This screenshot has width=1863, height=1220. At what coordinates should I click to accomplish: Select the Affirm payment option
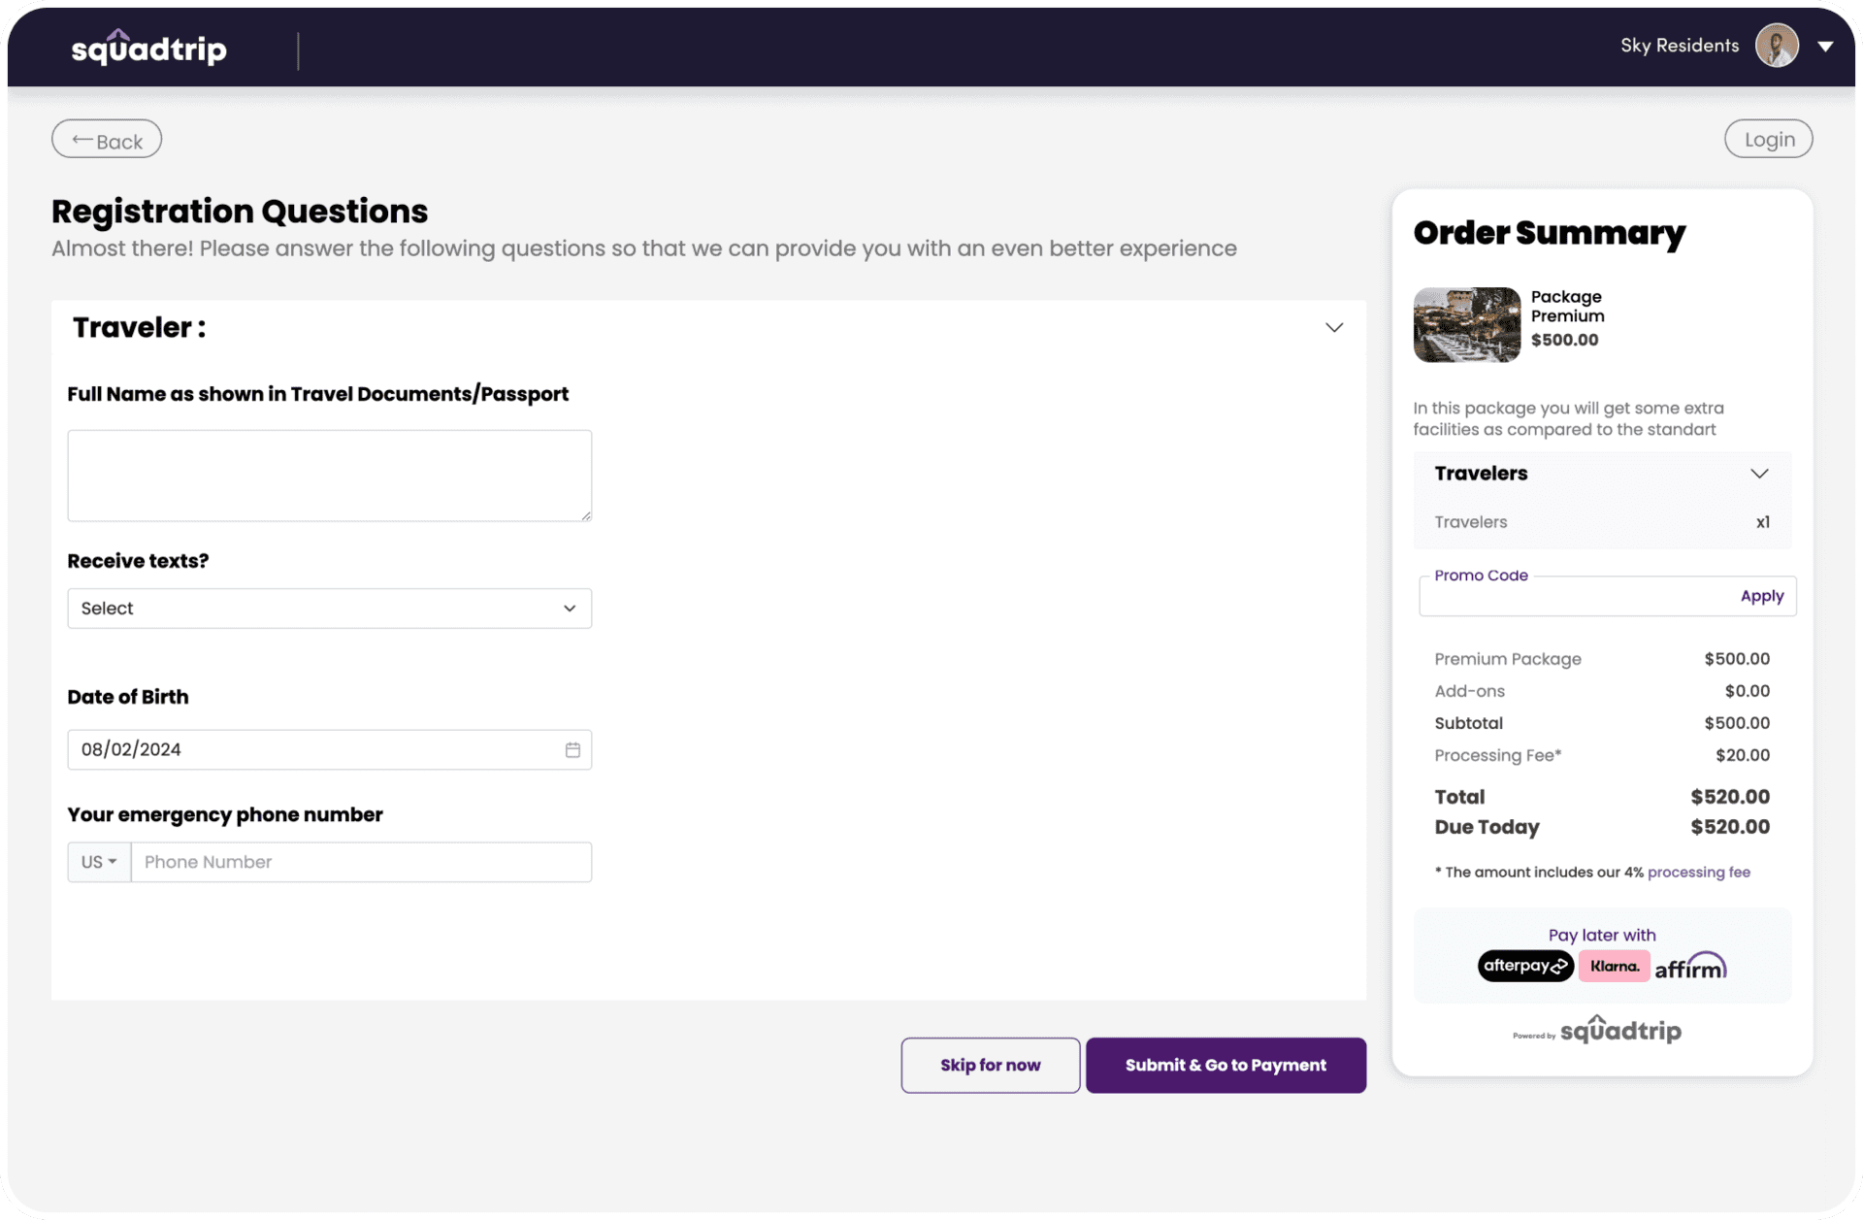tap(1690, 966)
